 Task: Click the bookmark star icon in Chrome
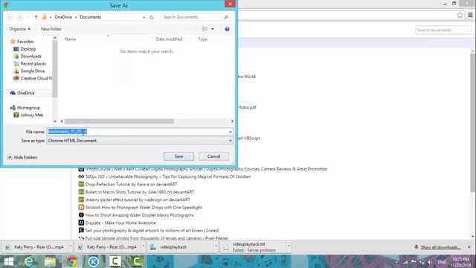pos(460,15)
